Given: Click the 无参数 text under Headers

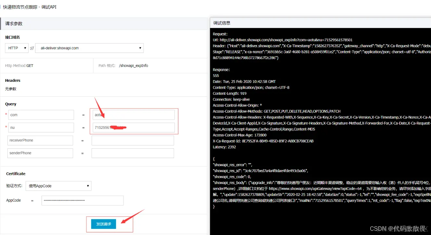Looking at the screenshot, I should point(11,89).
